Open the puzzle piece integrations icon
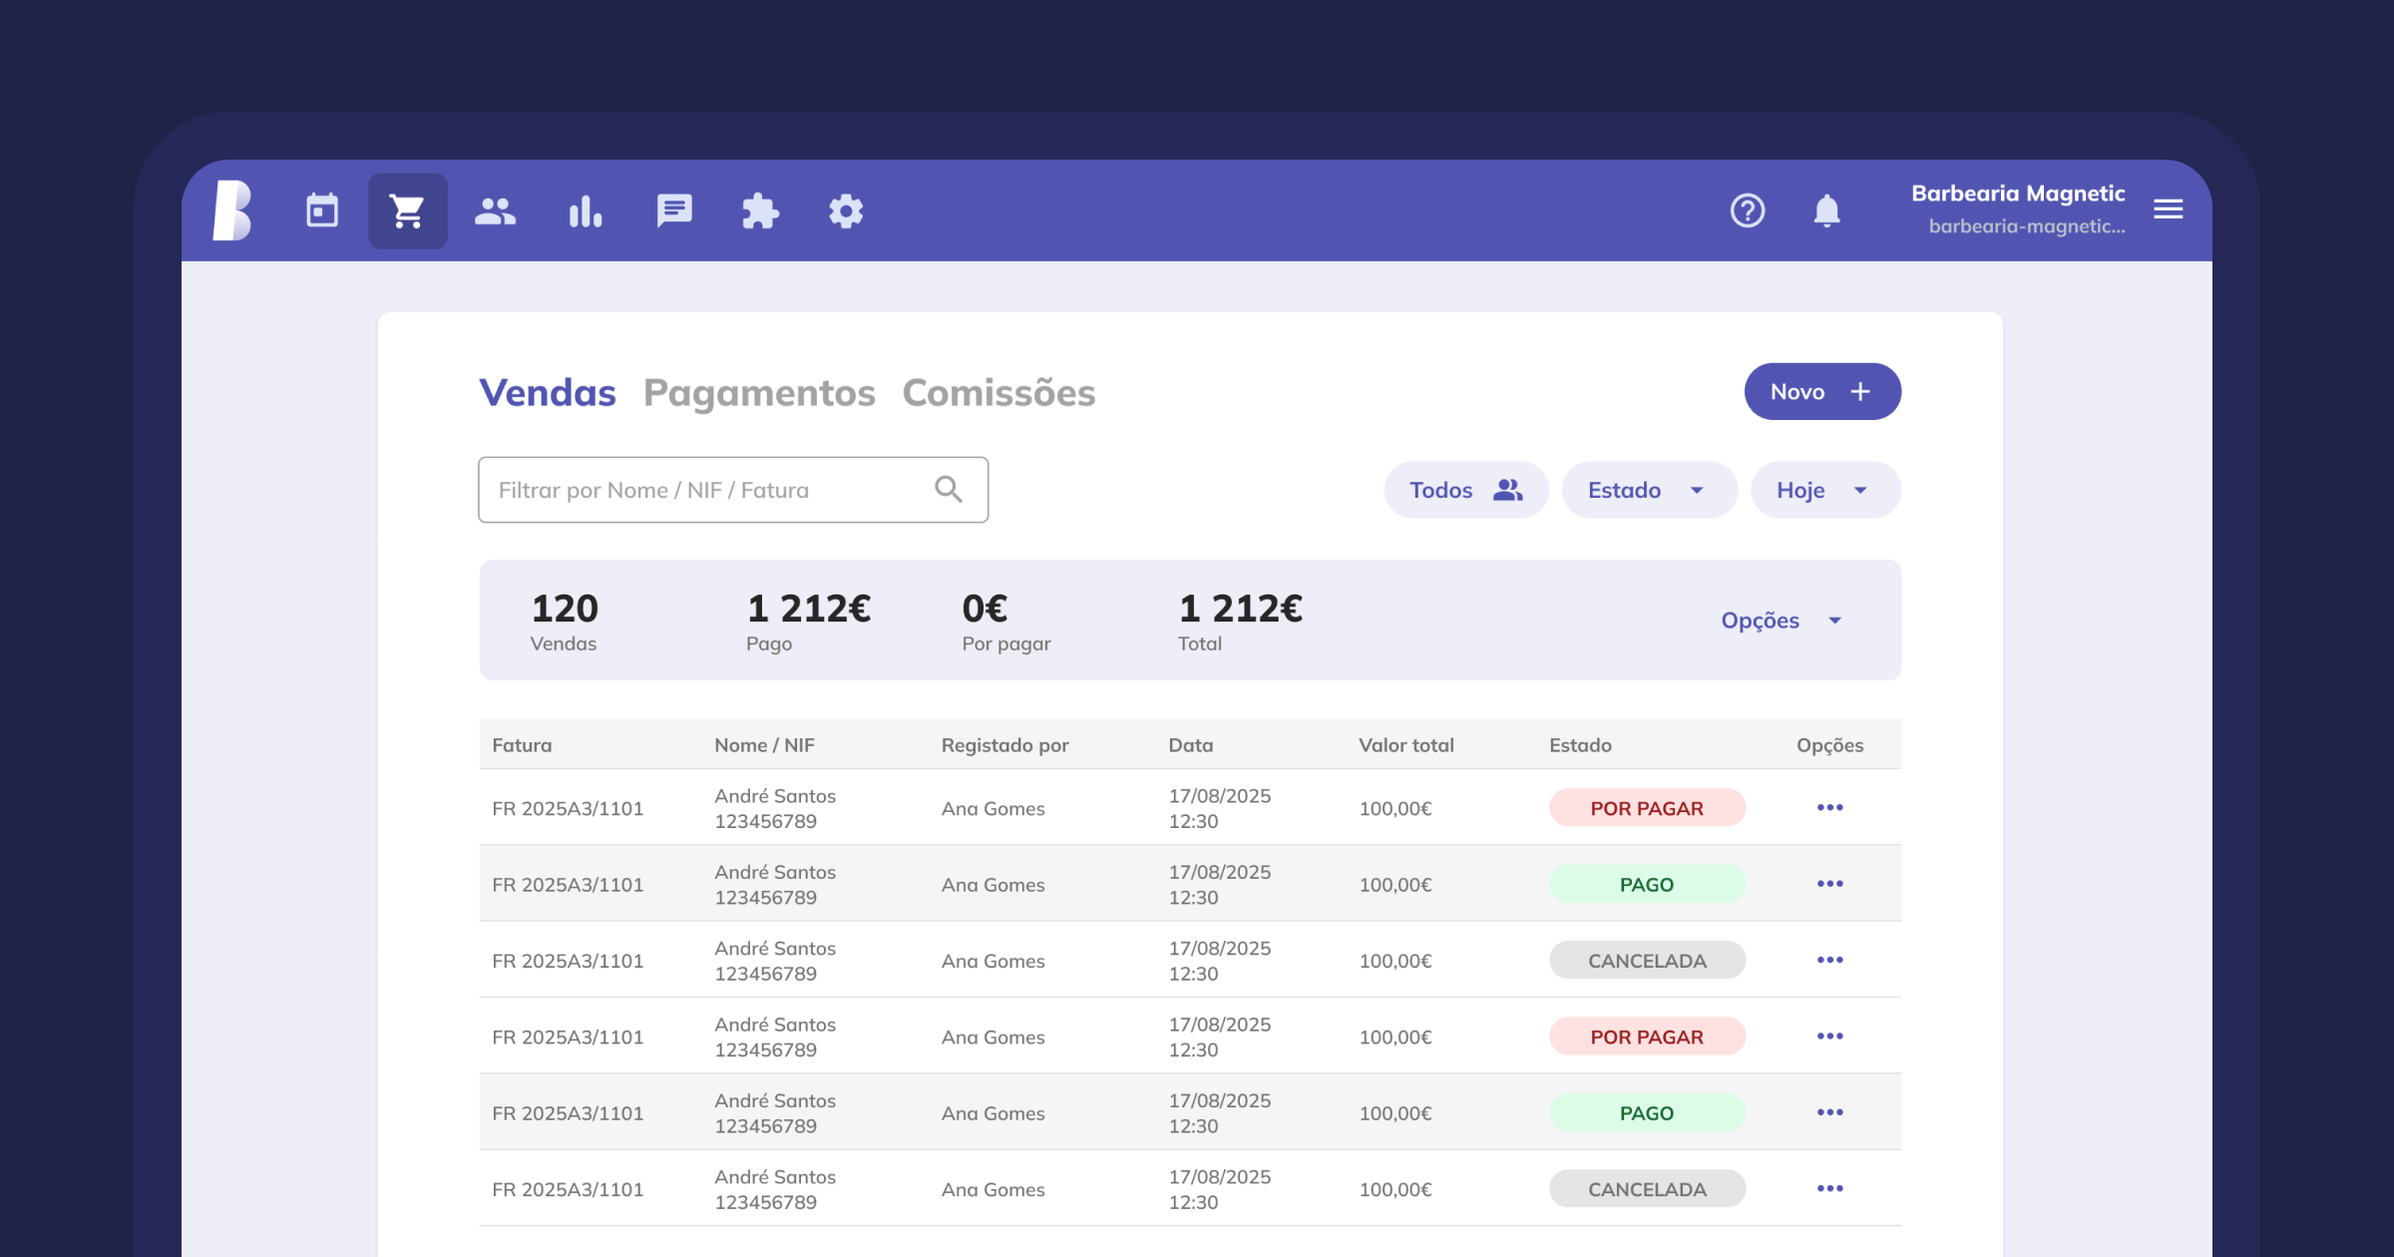The width and height of the screenshot is (2394, 1257). pyautogui.click(x=760, y=210)
